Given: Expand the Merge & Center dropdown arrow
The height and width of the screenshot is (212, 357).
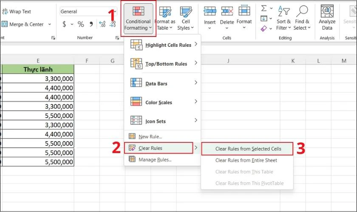Looking at the screenshot, I should pos(50,25).
